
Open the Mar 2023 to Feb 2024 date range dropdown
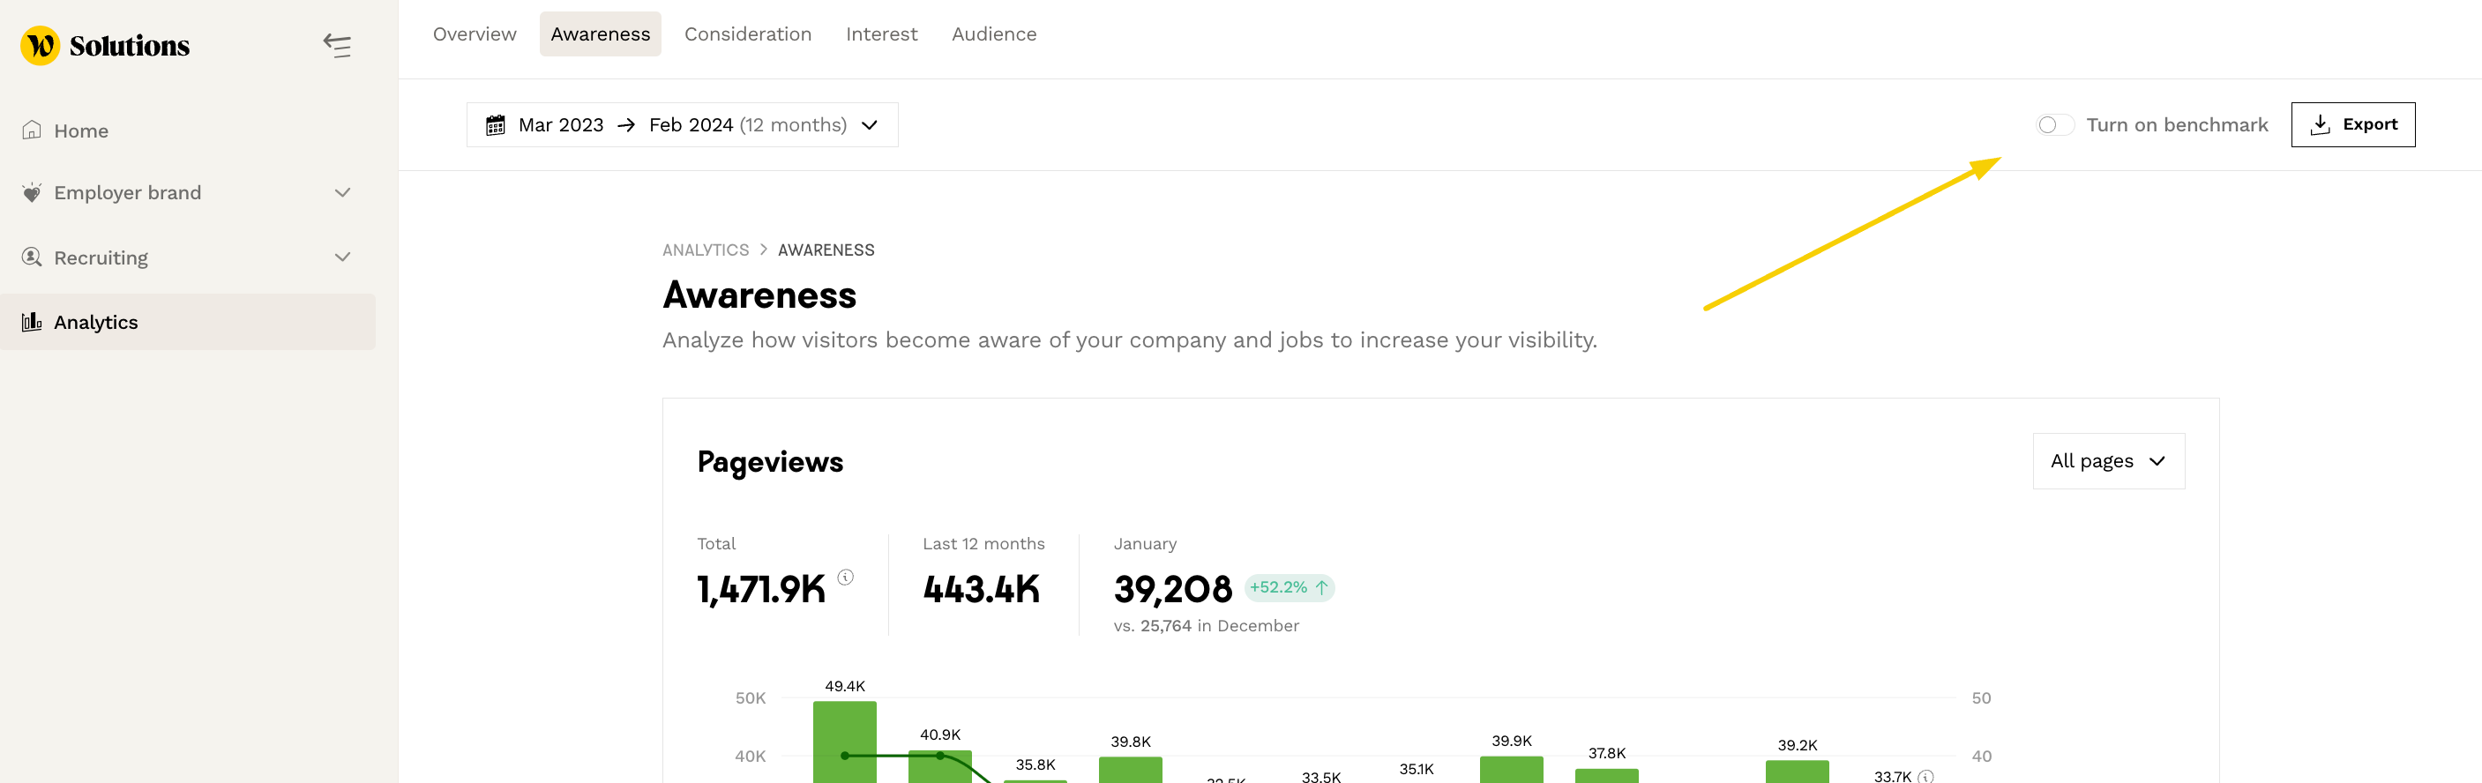[682, 125]
